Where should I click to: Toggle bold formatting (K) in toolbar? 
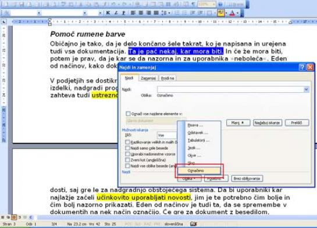(108, 13)
